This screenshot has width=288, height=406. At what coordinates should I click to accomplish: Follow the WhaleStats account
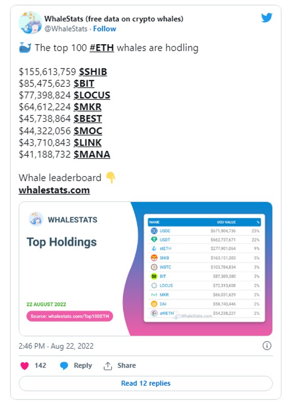105,29
